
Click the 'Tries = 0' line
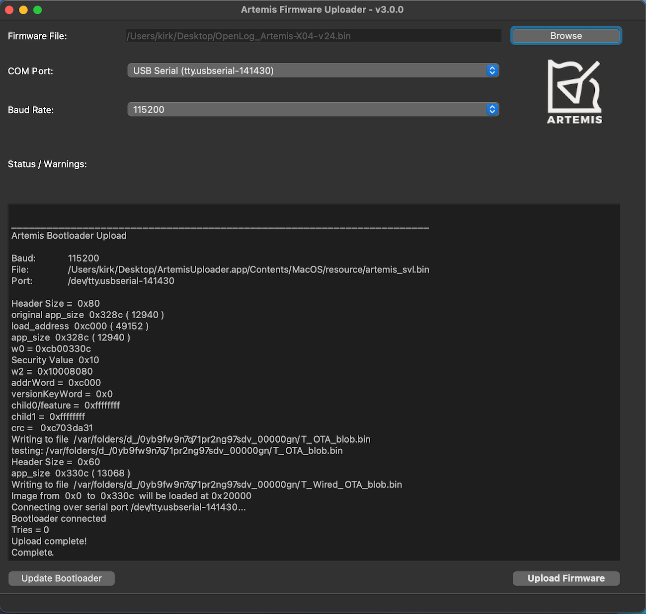click(30, 530)
